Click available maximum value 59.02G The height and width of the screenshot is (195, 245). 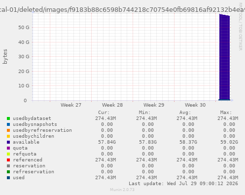[229, 142]
